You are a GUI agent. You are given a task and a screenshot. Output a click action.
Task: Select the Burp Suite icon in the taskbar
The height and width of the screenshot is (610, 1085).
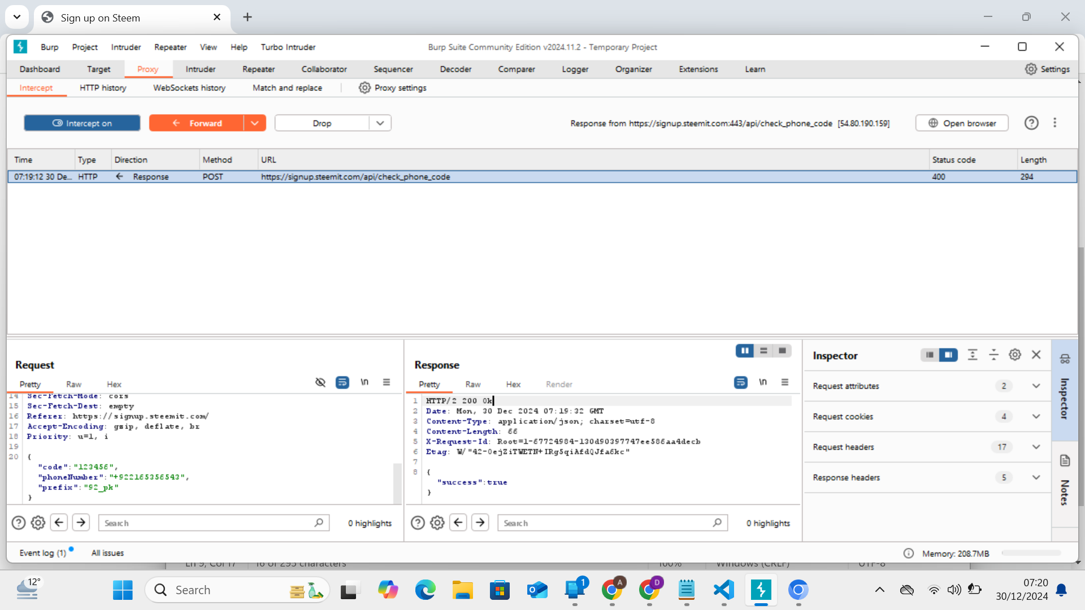click(761, 590)
